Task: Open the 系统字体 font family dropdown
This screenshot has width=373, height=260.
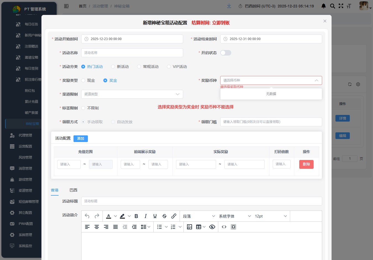Action: tap(235, 216)
